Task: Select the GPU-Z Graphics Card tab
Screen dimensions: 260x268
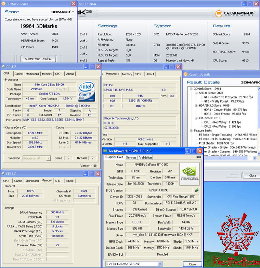Action: pos(114,157)
